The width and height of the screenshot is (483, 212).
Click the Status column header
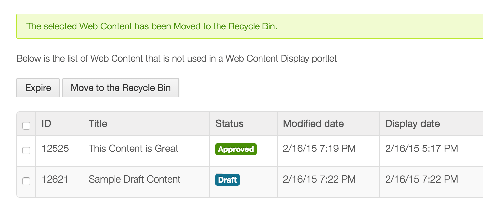tap(229, 124)
